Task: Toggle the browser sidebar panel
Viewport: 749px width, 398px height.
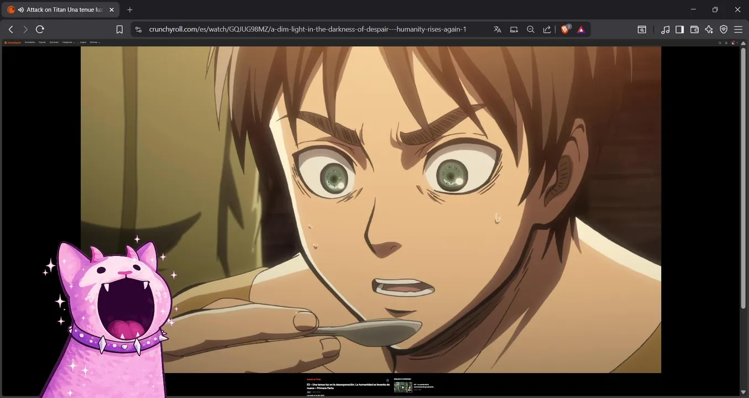Action: point(680,29)
